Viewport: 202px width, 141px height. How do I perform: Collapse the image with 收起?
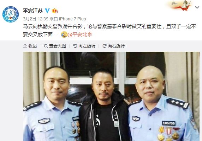pyautogui.click(x=30, y=46)
